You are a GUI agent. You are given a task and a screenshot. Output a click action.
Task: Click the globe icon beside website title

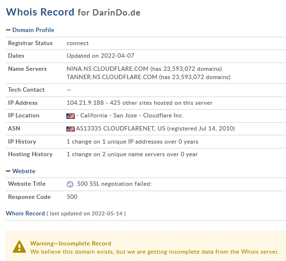[70, 184]
